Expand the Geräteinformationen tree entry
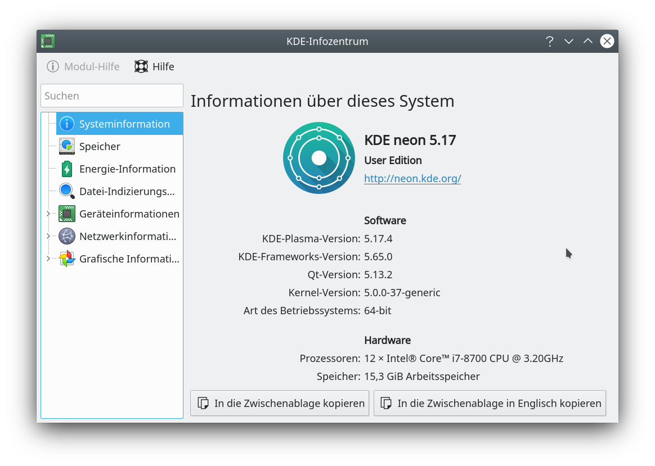Viewport: 655px width, 466px height. (49, 213)
